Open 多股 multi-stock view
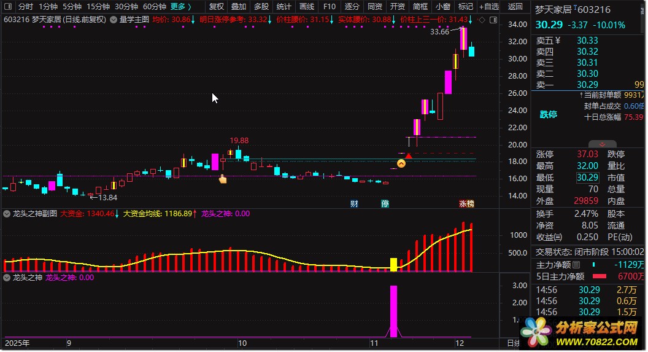Viewport: 648px width, 352px height. pos(261,7)
